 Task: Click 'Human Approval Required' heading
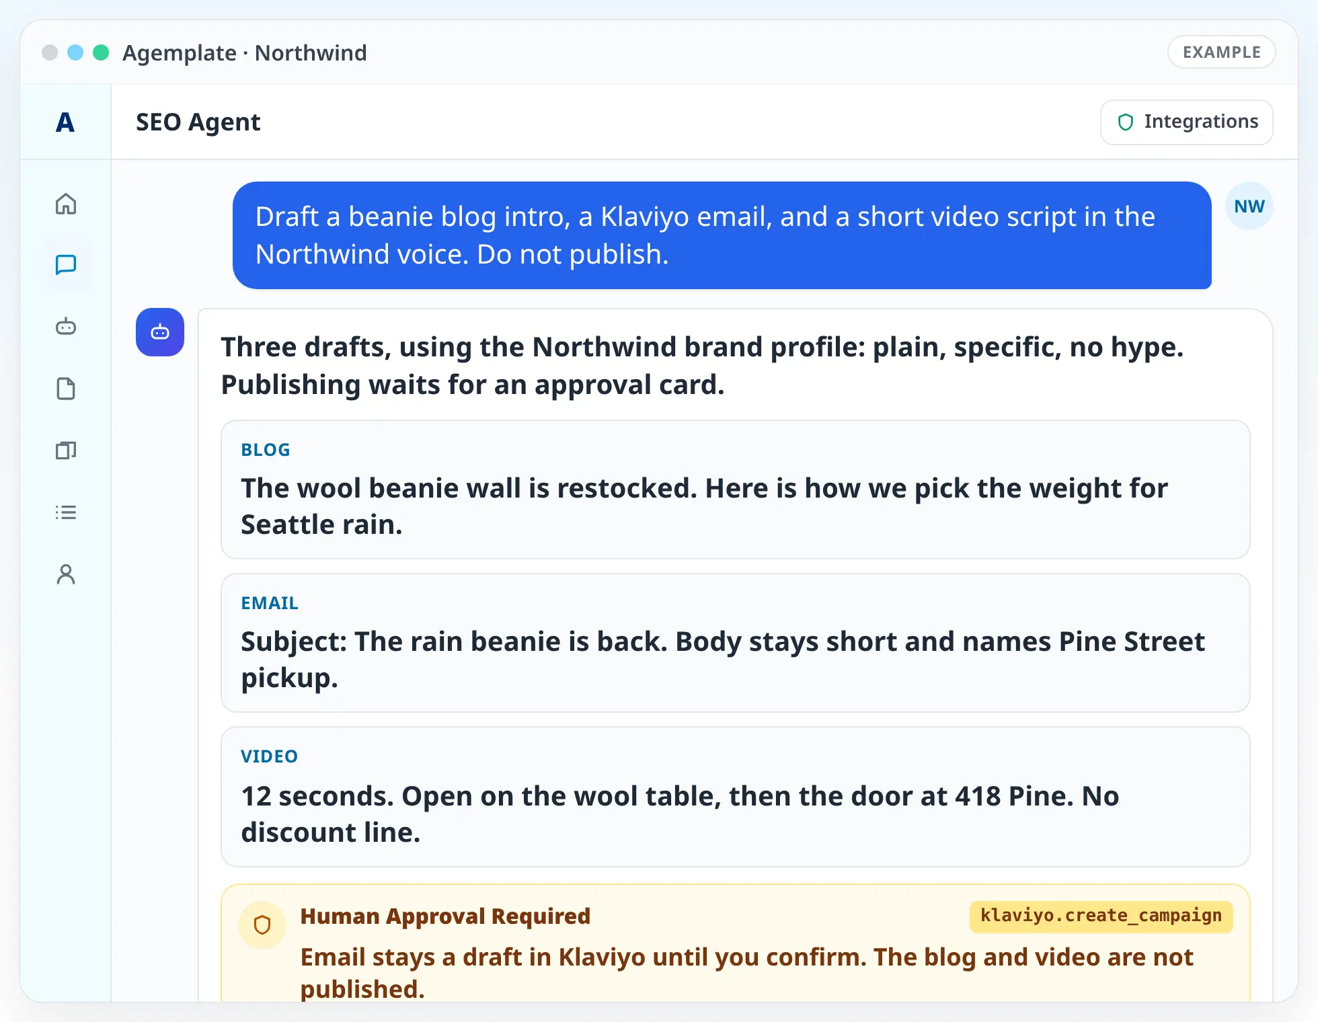(445, 916)
